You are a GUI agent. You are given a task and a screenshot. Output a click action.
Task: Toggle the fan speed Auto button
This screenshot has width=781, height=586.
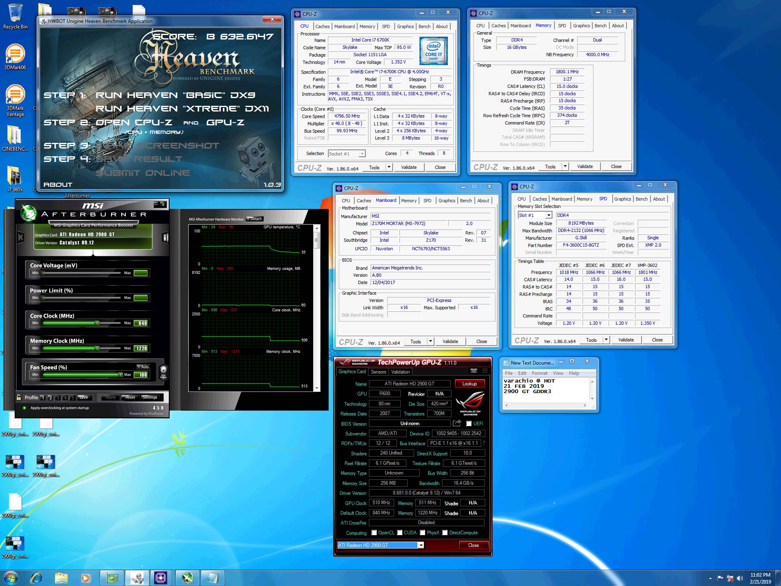coord(143,367)
